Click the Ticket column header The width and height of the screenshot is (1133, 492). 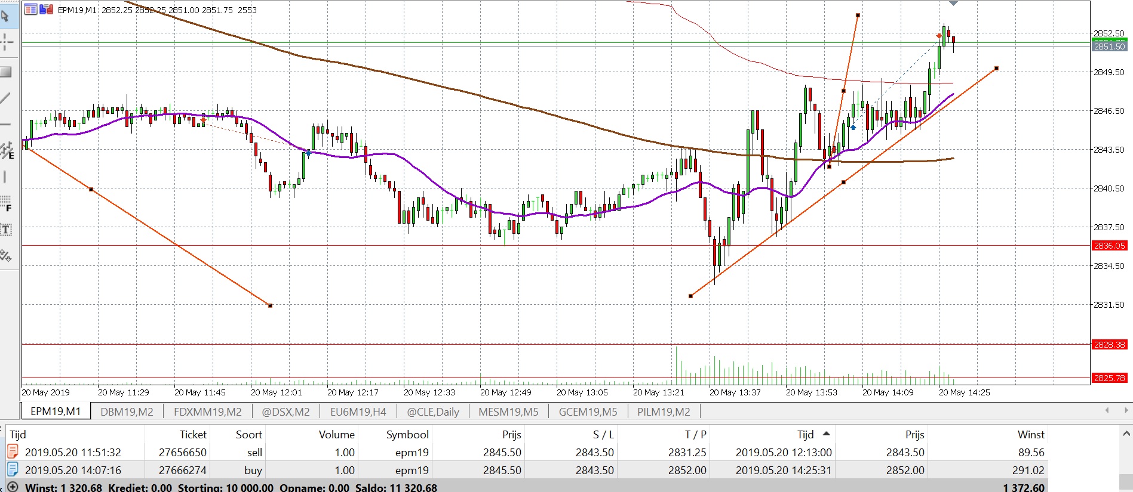(193, 434)
